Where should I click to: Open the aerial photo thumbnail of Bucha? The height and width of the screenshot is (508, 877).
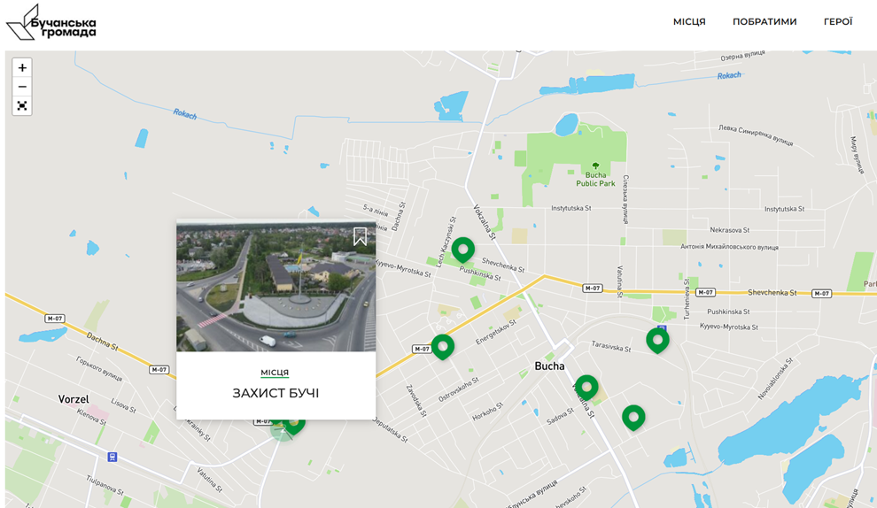pyautogui.click(x=276, y=286)
